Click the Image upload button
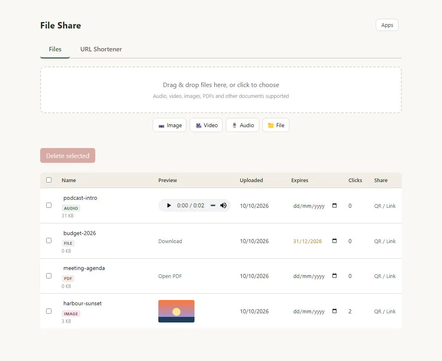The height and width of the screenshot is (361, 442). [x=170, y=125]
